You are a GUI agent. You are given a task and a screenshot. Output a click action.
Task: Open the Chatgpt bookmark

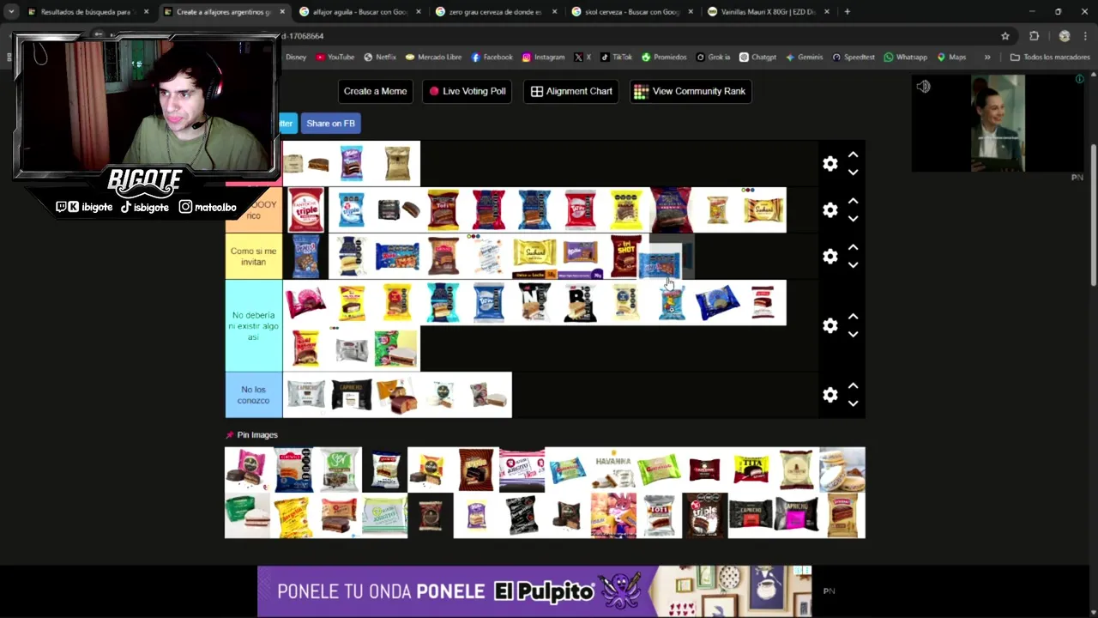757,58
